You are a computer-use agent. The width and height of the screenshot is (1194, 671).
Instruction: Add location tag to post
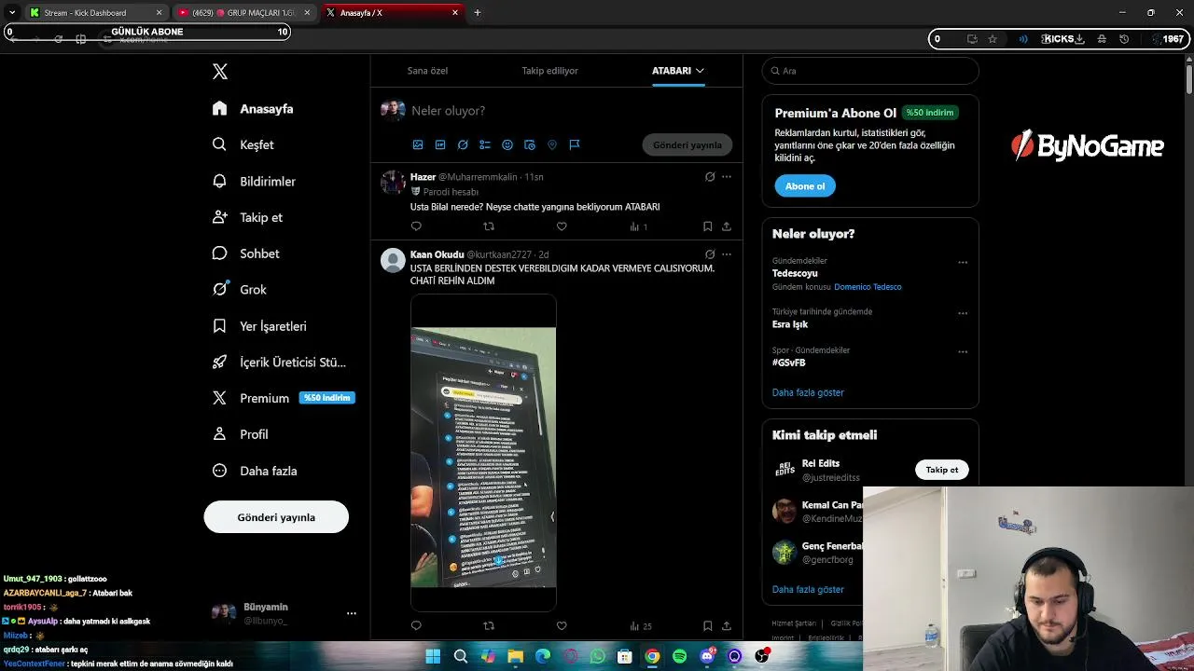click(x=552, y=144)
